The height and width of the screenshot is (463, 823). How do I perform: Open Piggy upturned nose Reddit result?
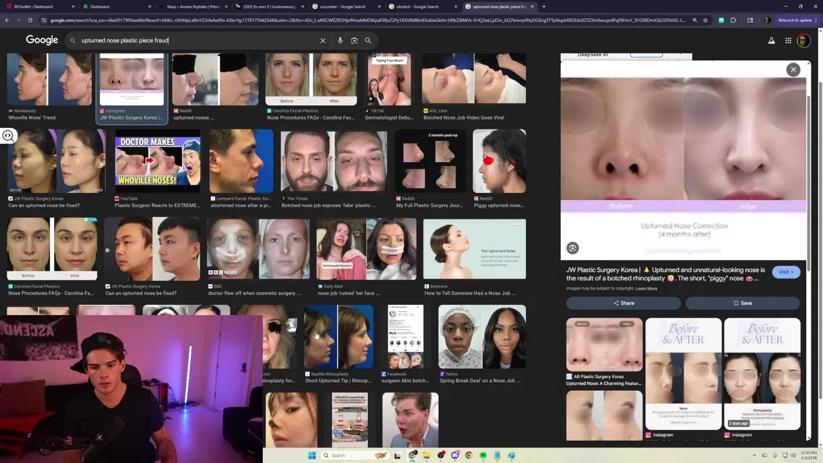(499, 168)
